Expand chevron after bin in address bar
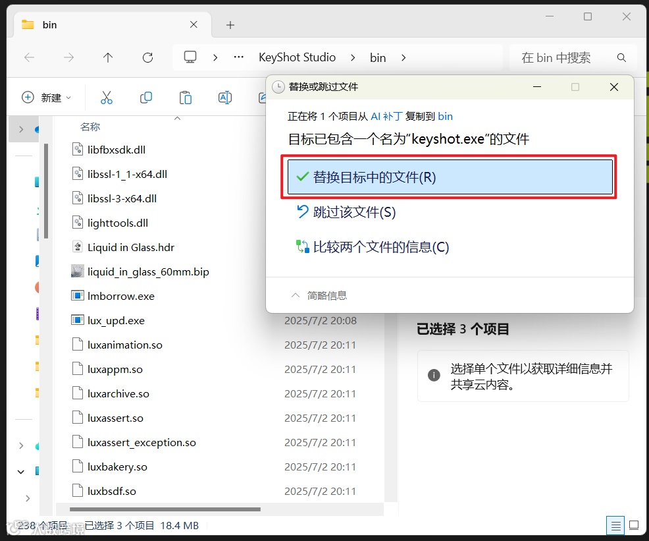The height and width of the screenshot is (541, 649). 403,57
